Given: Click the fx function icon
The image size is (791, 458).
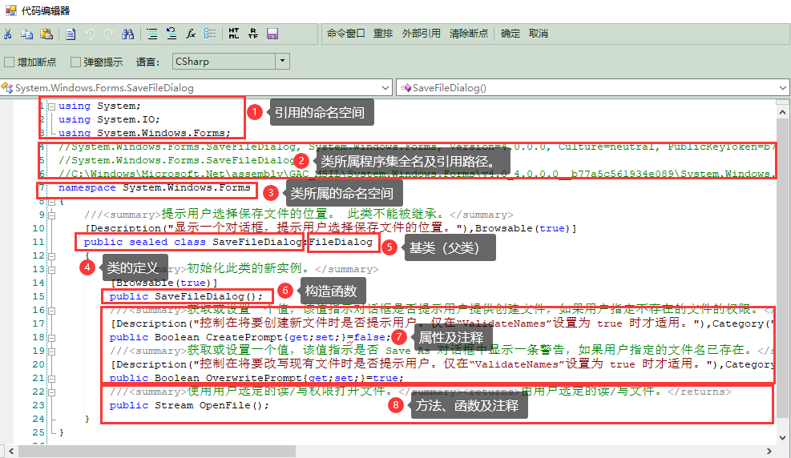Looking at the screenshot, I should pyautogui.click(x=191, y=34).
